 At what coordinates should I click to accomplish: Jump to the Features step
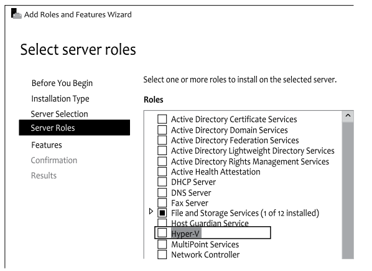(47, 145)
